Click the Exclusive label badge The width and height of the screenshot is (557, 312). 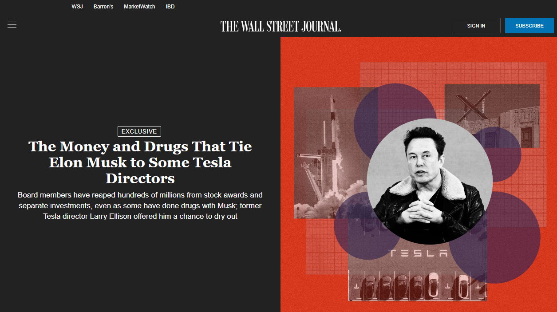pyautogui.click(x=139, y=131)
